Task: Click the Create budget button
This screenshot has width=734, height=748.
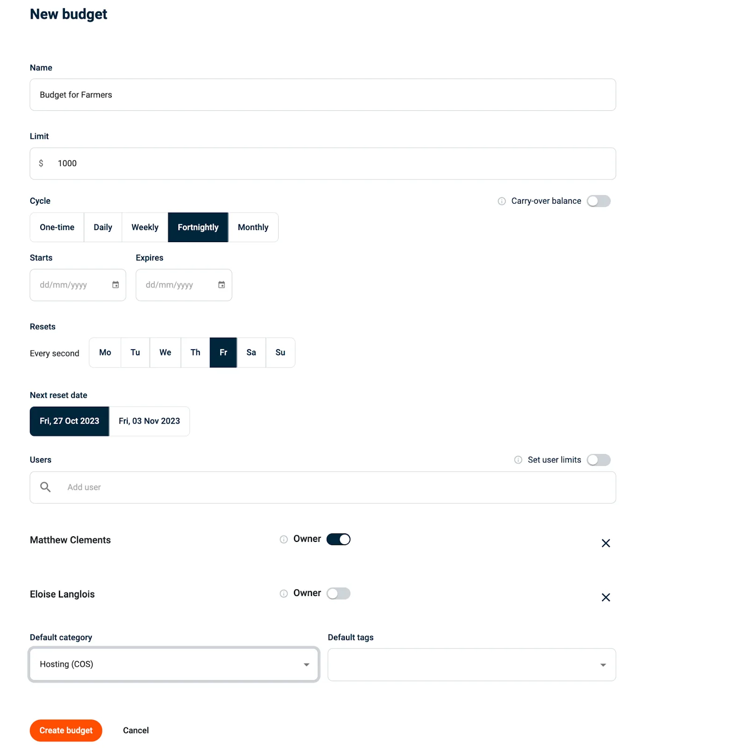Action: (x=66, y=730)
